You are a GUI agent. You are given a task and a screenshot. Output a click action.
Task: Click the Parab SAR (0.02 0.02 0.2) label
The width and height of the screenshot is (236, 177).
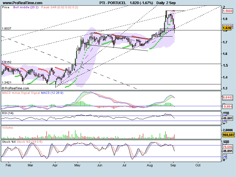[60, 7]
